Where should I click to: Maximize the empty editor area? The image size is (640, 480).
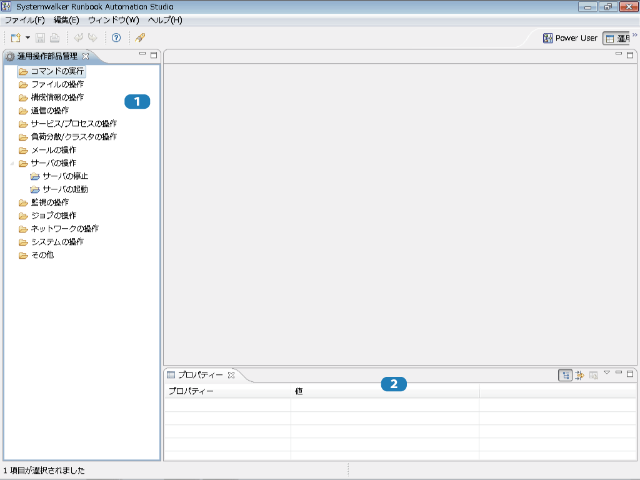[x=630, y=55]
